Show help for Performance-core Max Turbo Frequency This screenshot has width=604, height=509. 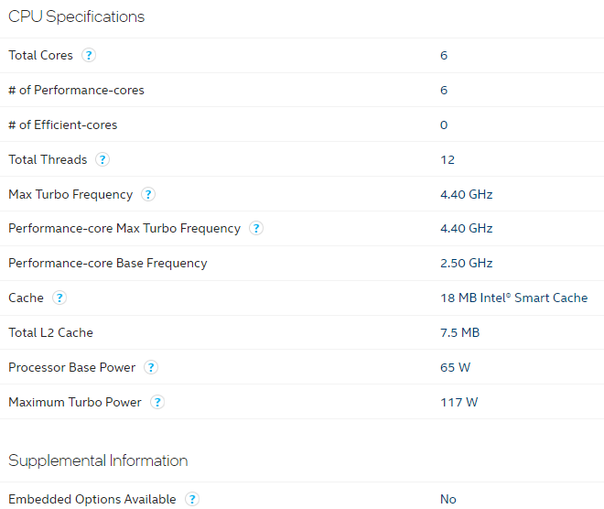(x=256, y=228)
